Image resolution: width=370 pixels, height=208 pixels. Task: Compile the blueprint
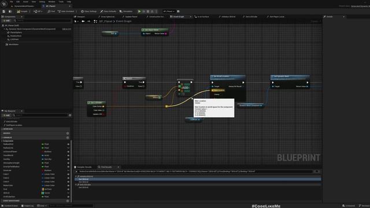[x=22, y=12]
